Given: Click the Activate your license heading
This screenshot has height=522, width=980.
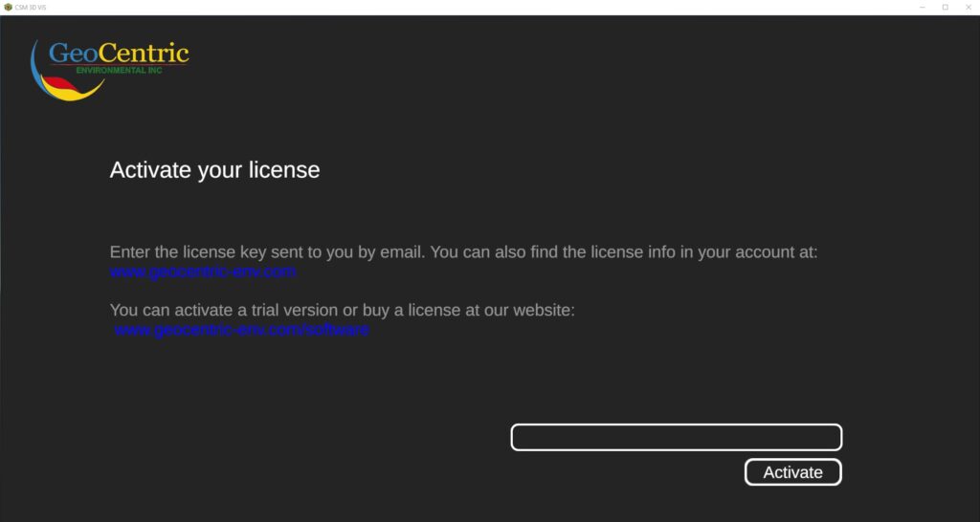Looking at the screenshot, I should click(214, 170).
